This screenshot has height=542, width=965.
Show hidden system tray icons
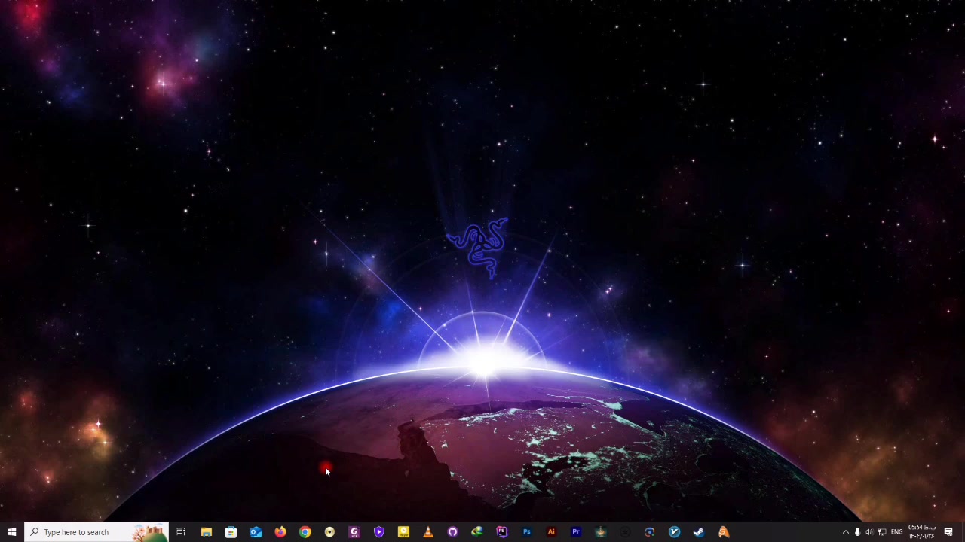click(x=845, y=532)
